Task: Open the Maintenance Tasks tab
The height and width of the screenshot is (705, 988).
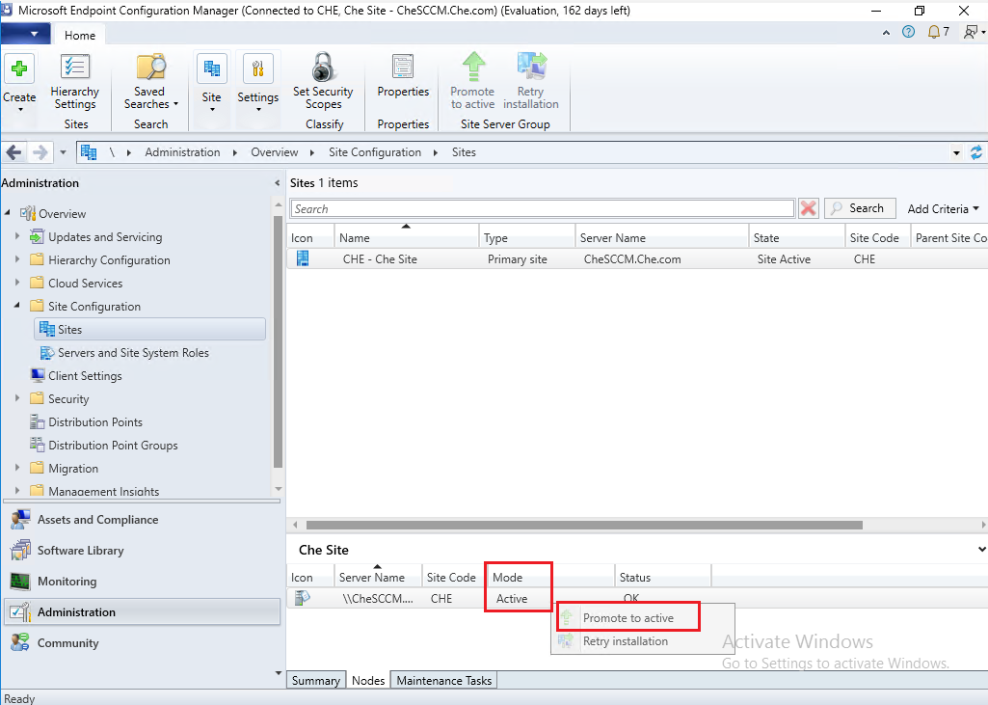Action: pos(443,681)
